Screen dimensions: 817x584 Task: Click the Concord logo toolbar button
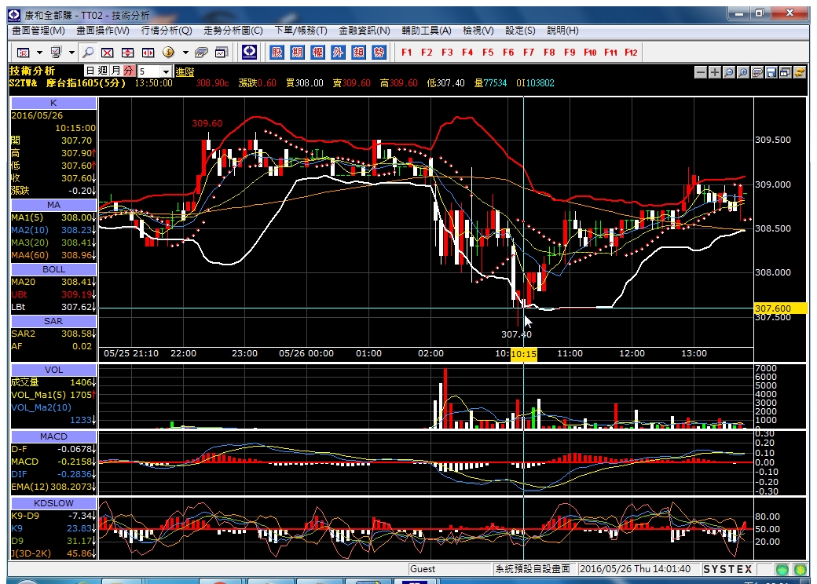coord(250,52)
